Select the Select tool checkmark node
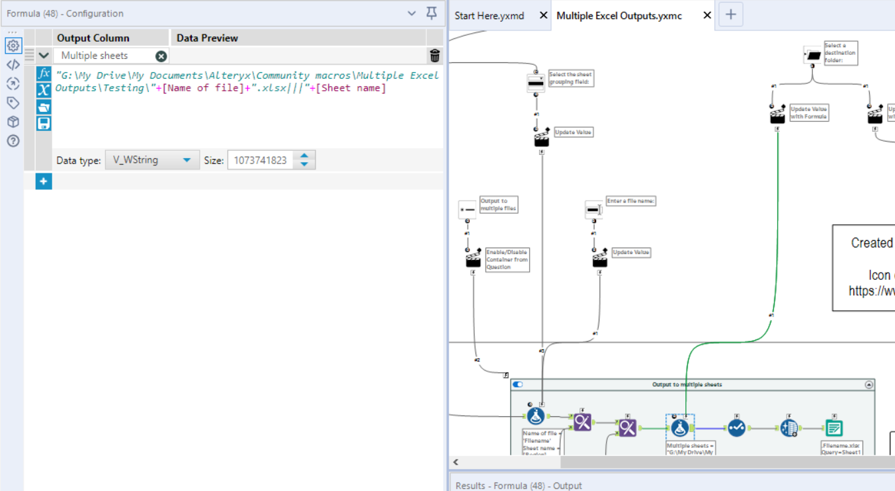Image resolution: width=895 pixels, height=491 pixels. [x=737, y=427]
